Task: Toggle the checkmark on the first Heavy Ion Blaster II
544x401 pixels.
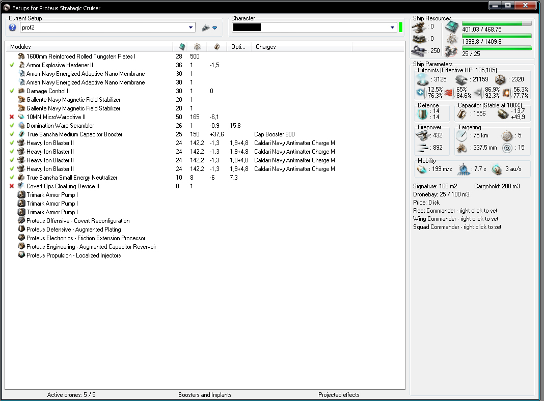Action: coord(12,143)
